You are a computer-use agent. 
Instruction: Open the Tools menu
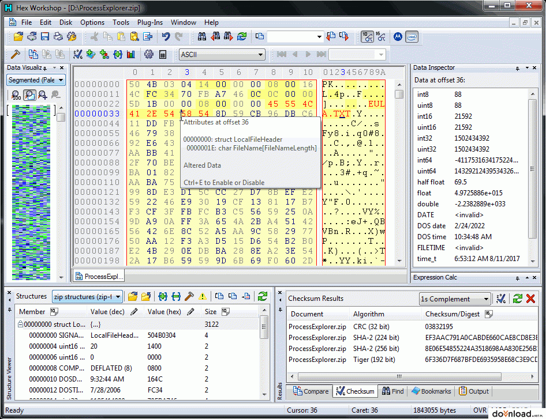click(x=121, y=22)
